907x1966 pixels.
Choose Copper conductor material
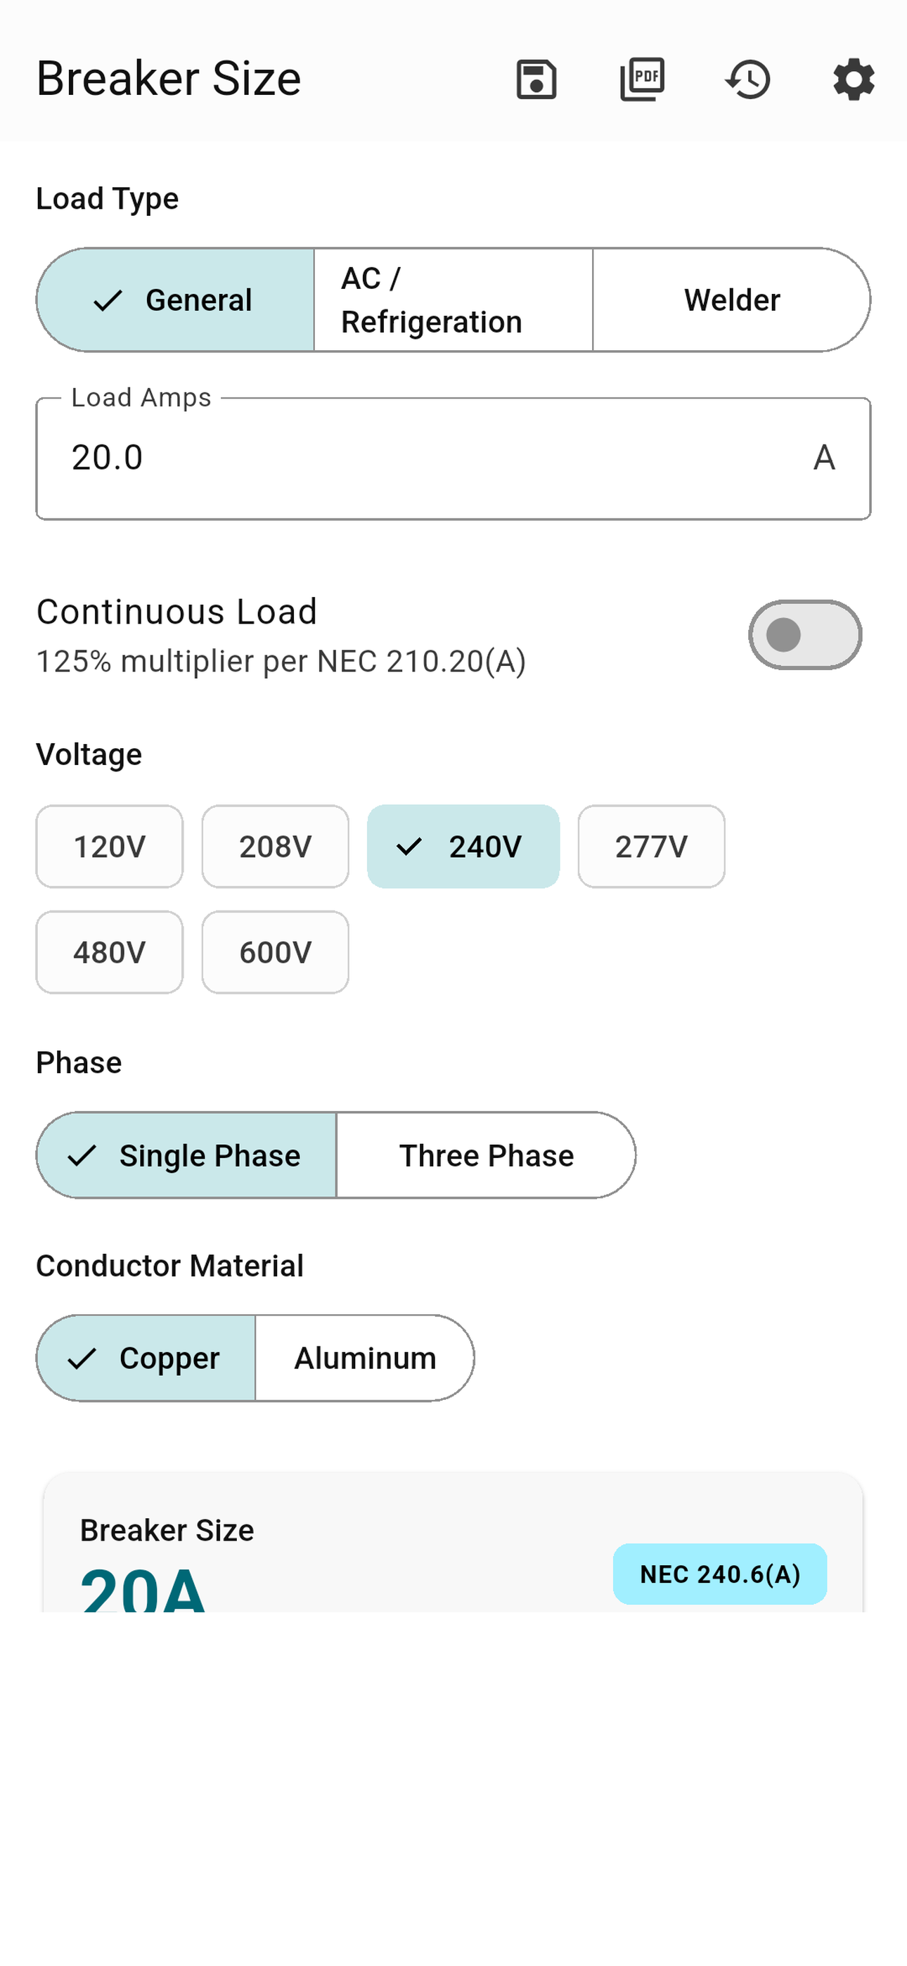(x=146, y=1358)
